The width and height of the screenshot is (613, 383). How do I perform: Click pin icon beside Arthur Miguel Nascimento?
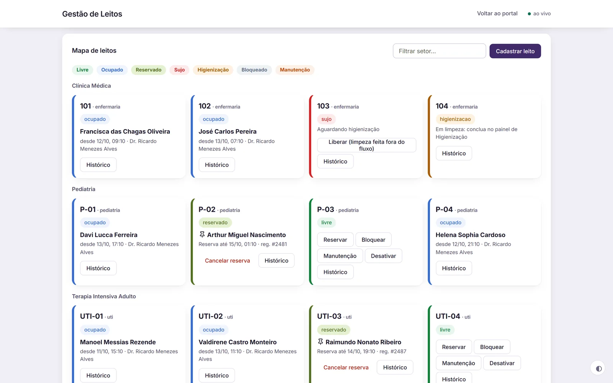pos(202,235)
